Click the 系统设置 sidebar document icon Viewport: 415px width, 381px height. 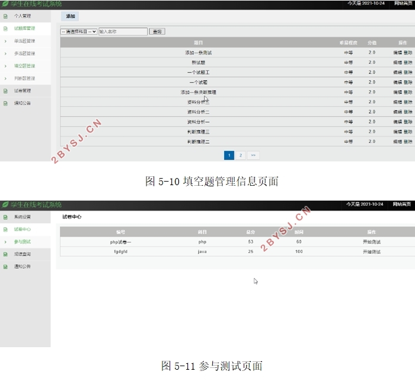click(x=5, y=217)
